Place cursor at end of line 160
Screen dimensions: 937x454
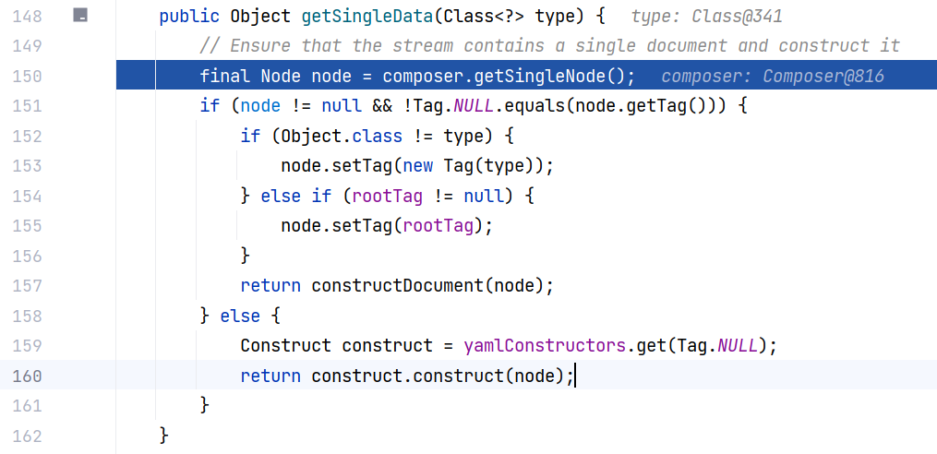point(574,376)
